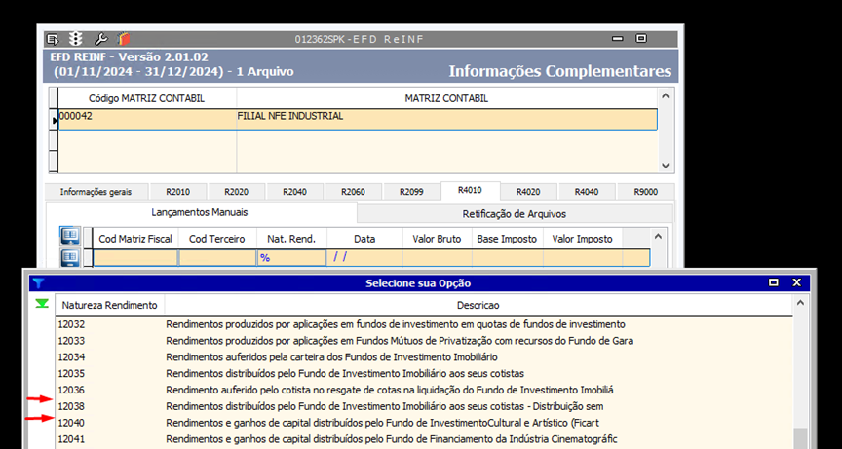Click the Valor Bruto column header
The width and height of the screenshot is (842, 449).
[x=438, y=239]
